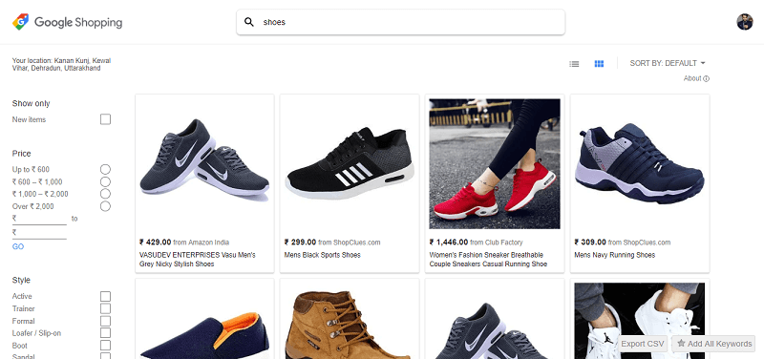
Task: Switch to grid view icon
Action: click(x=599, y=63)
